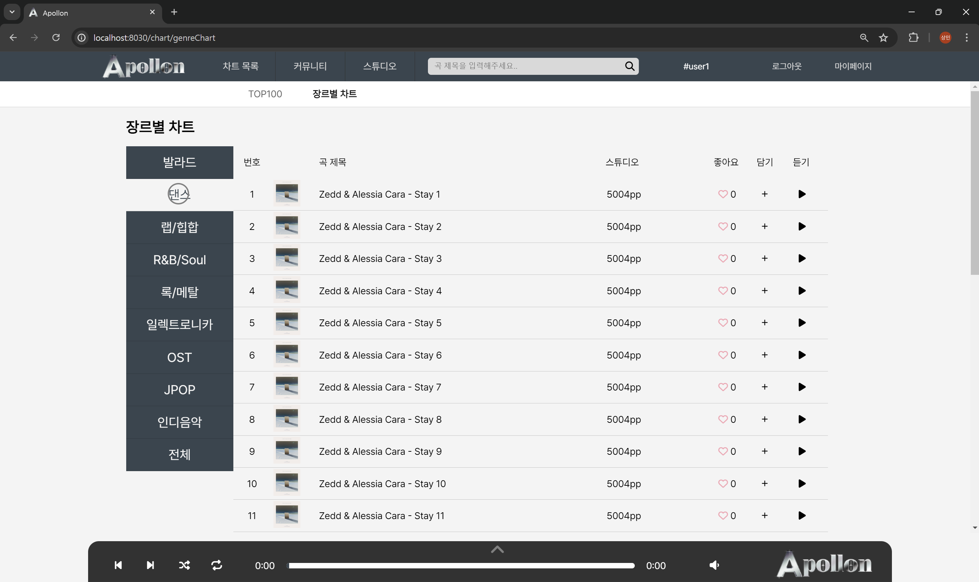Open the tab search dropdown arrow

[12, 12]
